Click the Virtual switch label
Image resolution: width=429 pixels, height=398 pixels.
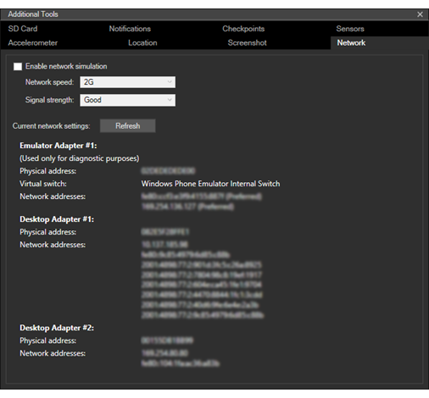coord(43,184)
